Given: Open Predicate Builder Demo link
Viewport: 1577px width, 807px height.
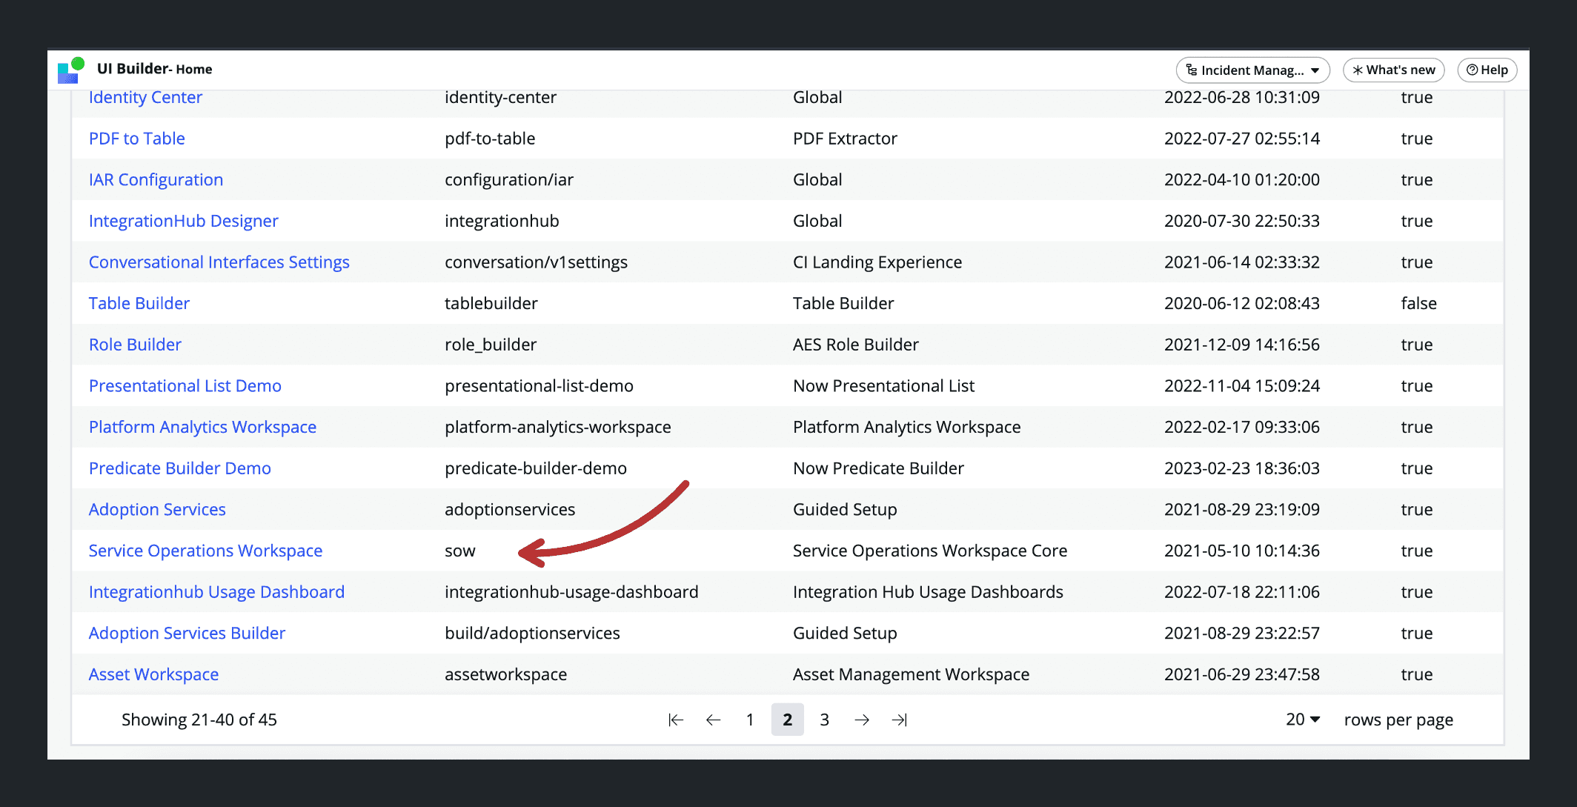Looking at the screenshot, I should point(180,468).
